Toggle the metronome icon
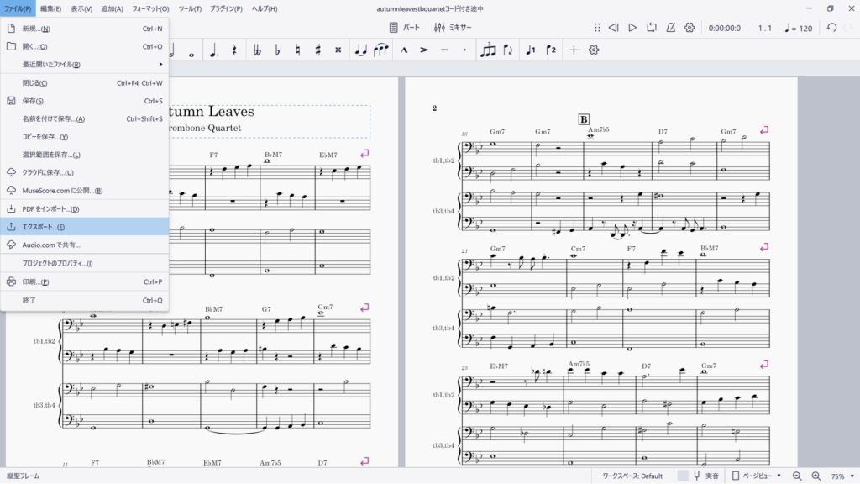The height and width of the screenshot is (484, 860). [x=671, y=28]
